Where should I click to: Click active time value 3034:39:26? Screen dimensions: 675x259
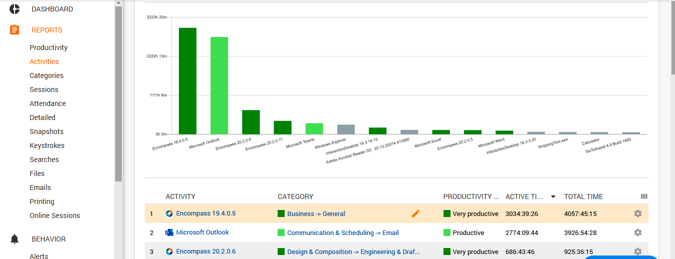pyautogui.click(x=522, y=213)
